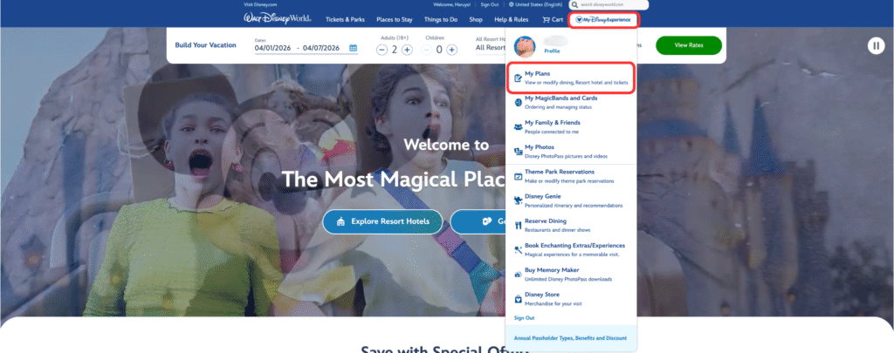
Task: Click the My MagicBands and Cards icon
Action: point(518,103)
